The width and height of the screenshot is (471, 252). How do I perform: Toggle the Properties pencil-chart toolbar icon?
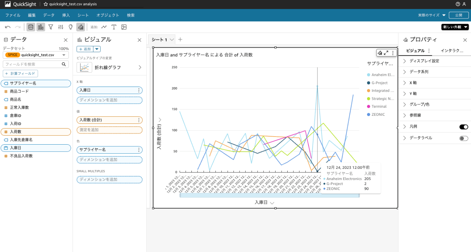80,27
